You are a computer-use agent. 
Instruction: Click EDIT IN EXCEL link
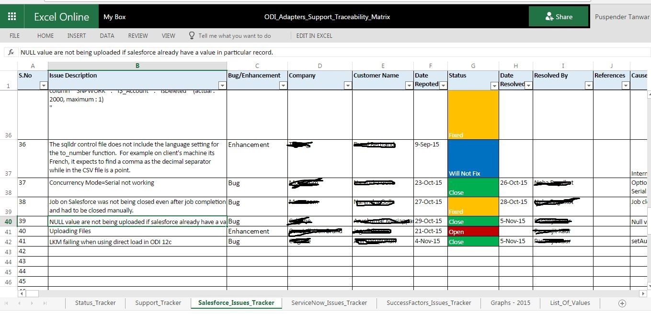(314, 35)
